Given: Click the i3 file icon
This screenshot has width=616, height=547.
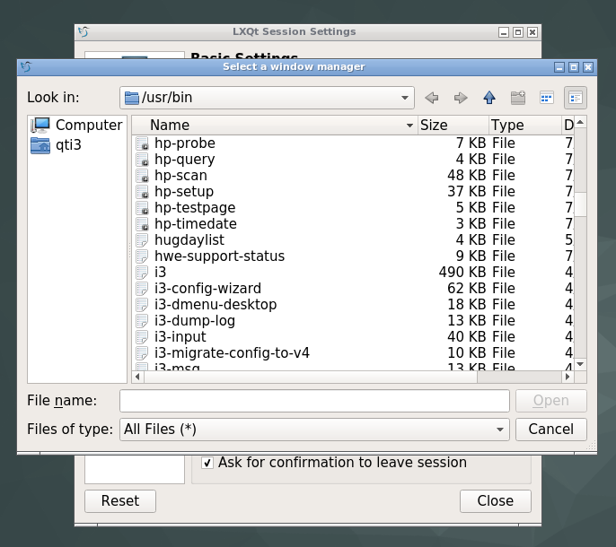Looking at the screenshot, I should point(142,272).
